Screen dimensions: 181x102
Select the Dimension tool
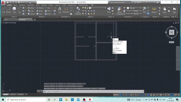[66, 10]
